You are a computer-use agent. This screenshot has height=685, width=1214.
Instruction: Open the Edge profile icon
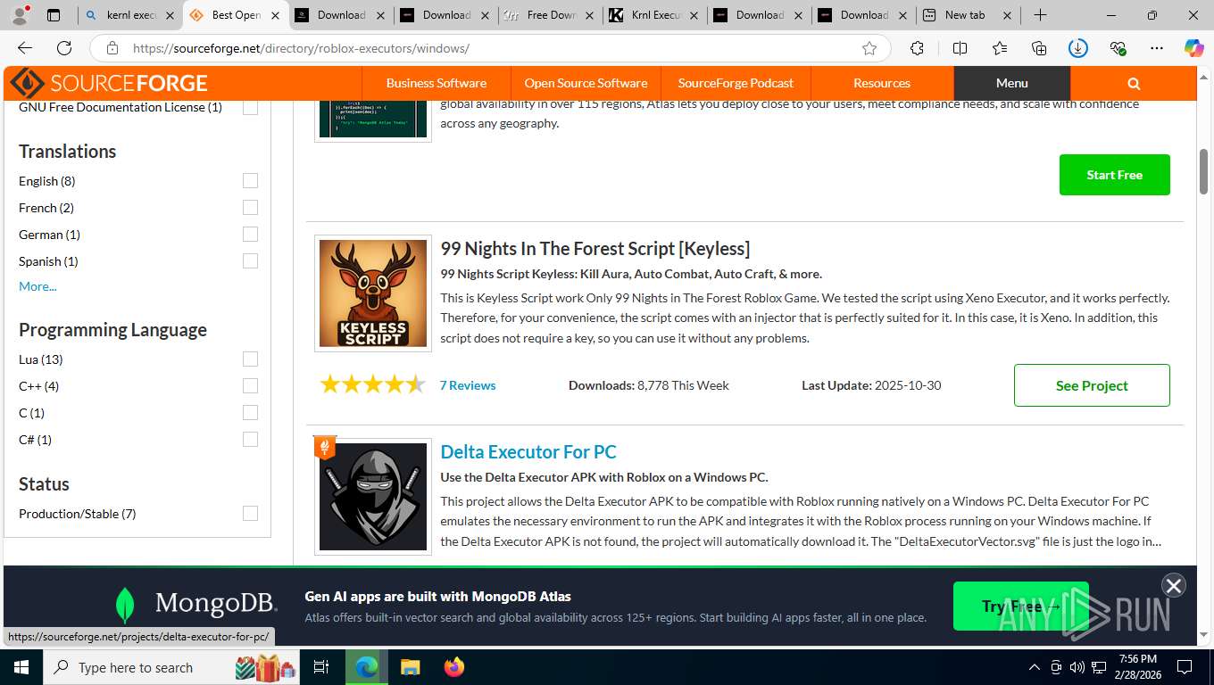point(21,14)
